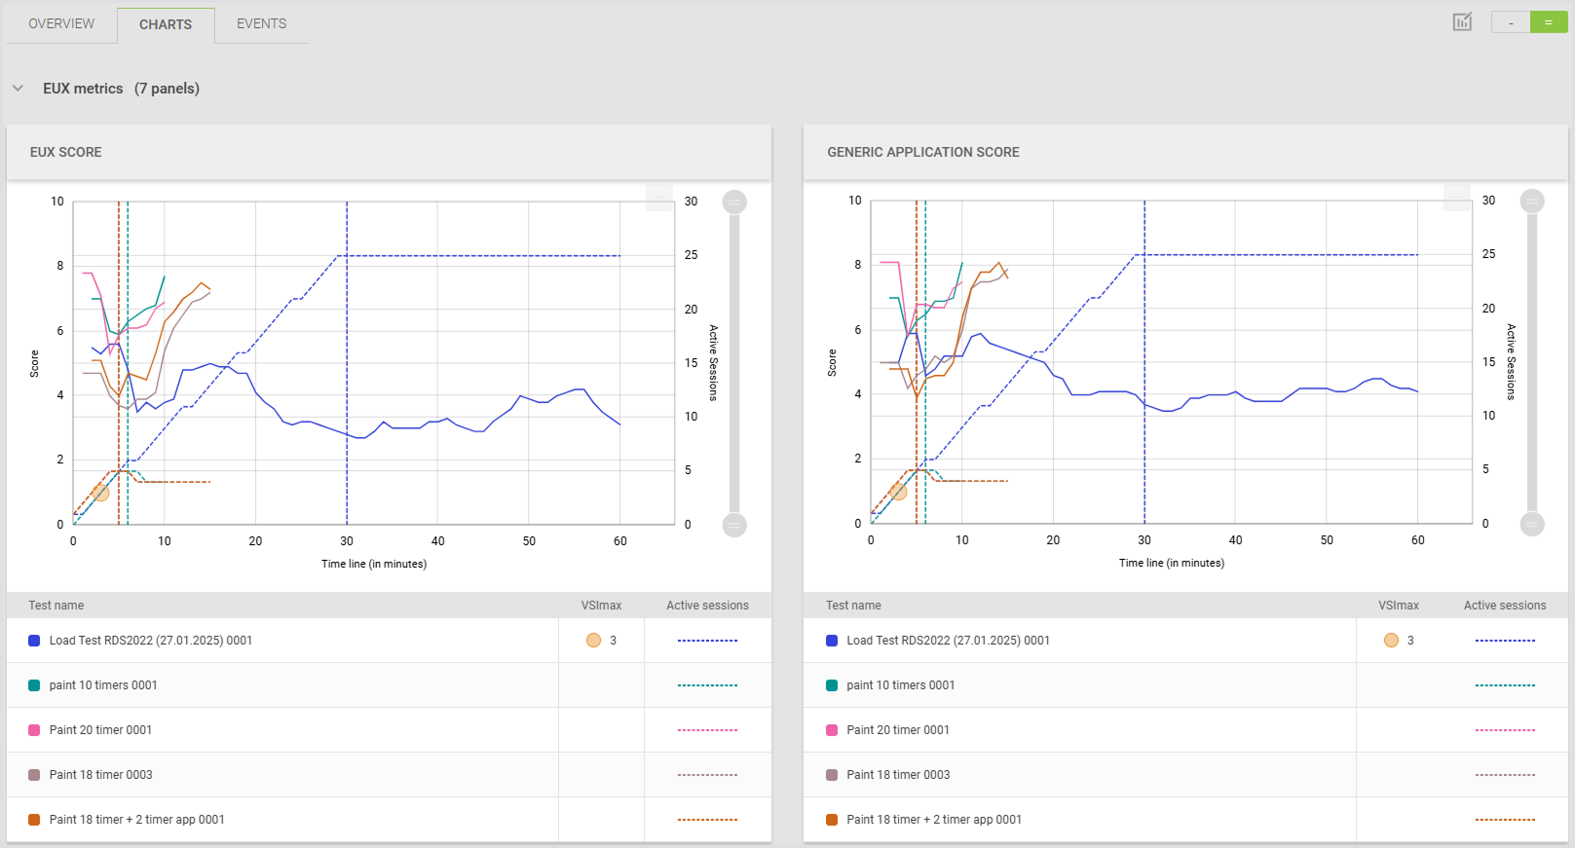Image resolution: width=1575 pixels, height=848 pixels.
Task: Click teal square beside paint 10 timers 0001 in Generic table
Action: tap(832, 685)
